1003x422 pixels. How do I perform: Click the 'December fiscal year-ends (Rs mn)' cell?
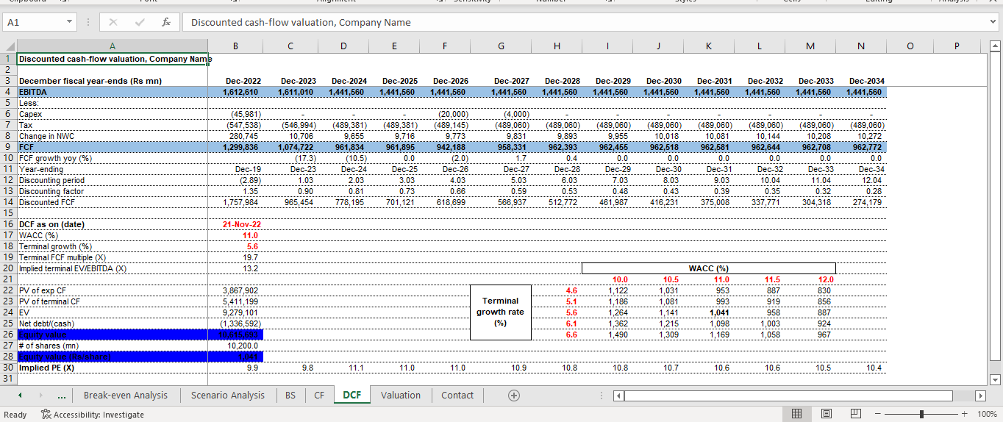click(x=112, y=81)
